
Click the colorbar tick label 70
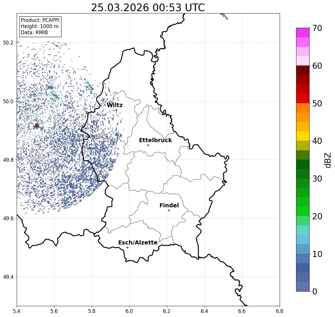pyautogui.click(x=317, y=28)
